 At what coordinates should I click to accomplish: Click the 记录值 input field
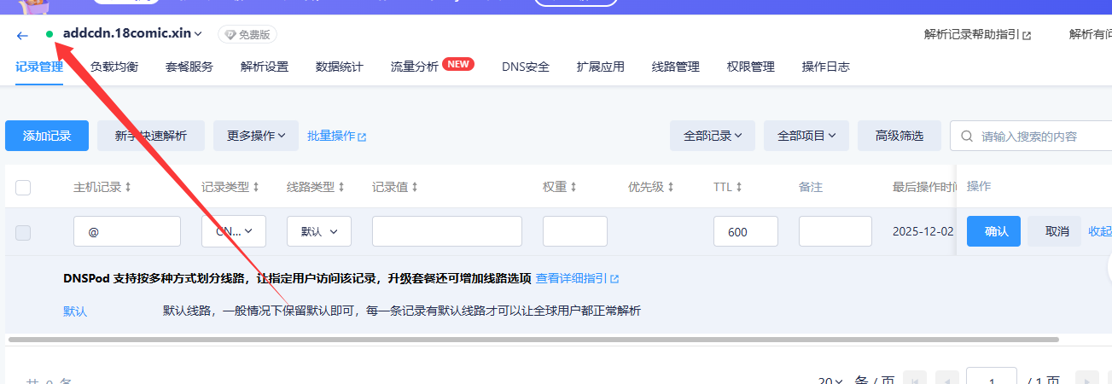pos(446,231)
